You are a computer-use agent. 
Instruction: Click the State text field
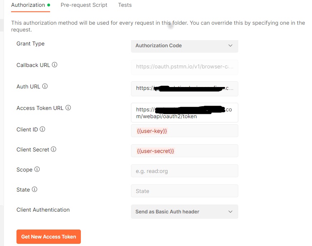click(x=184, y=191)
